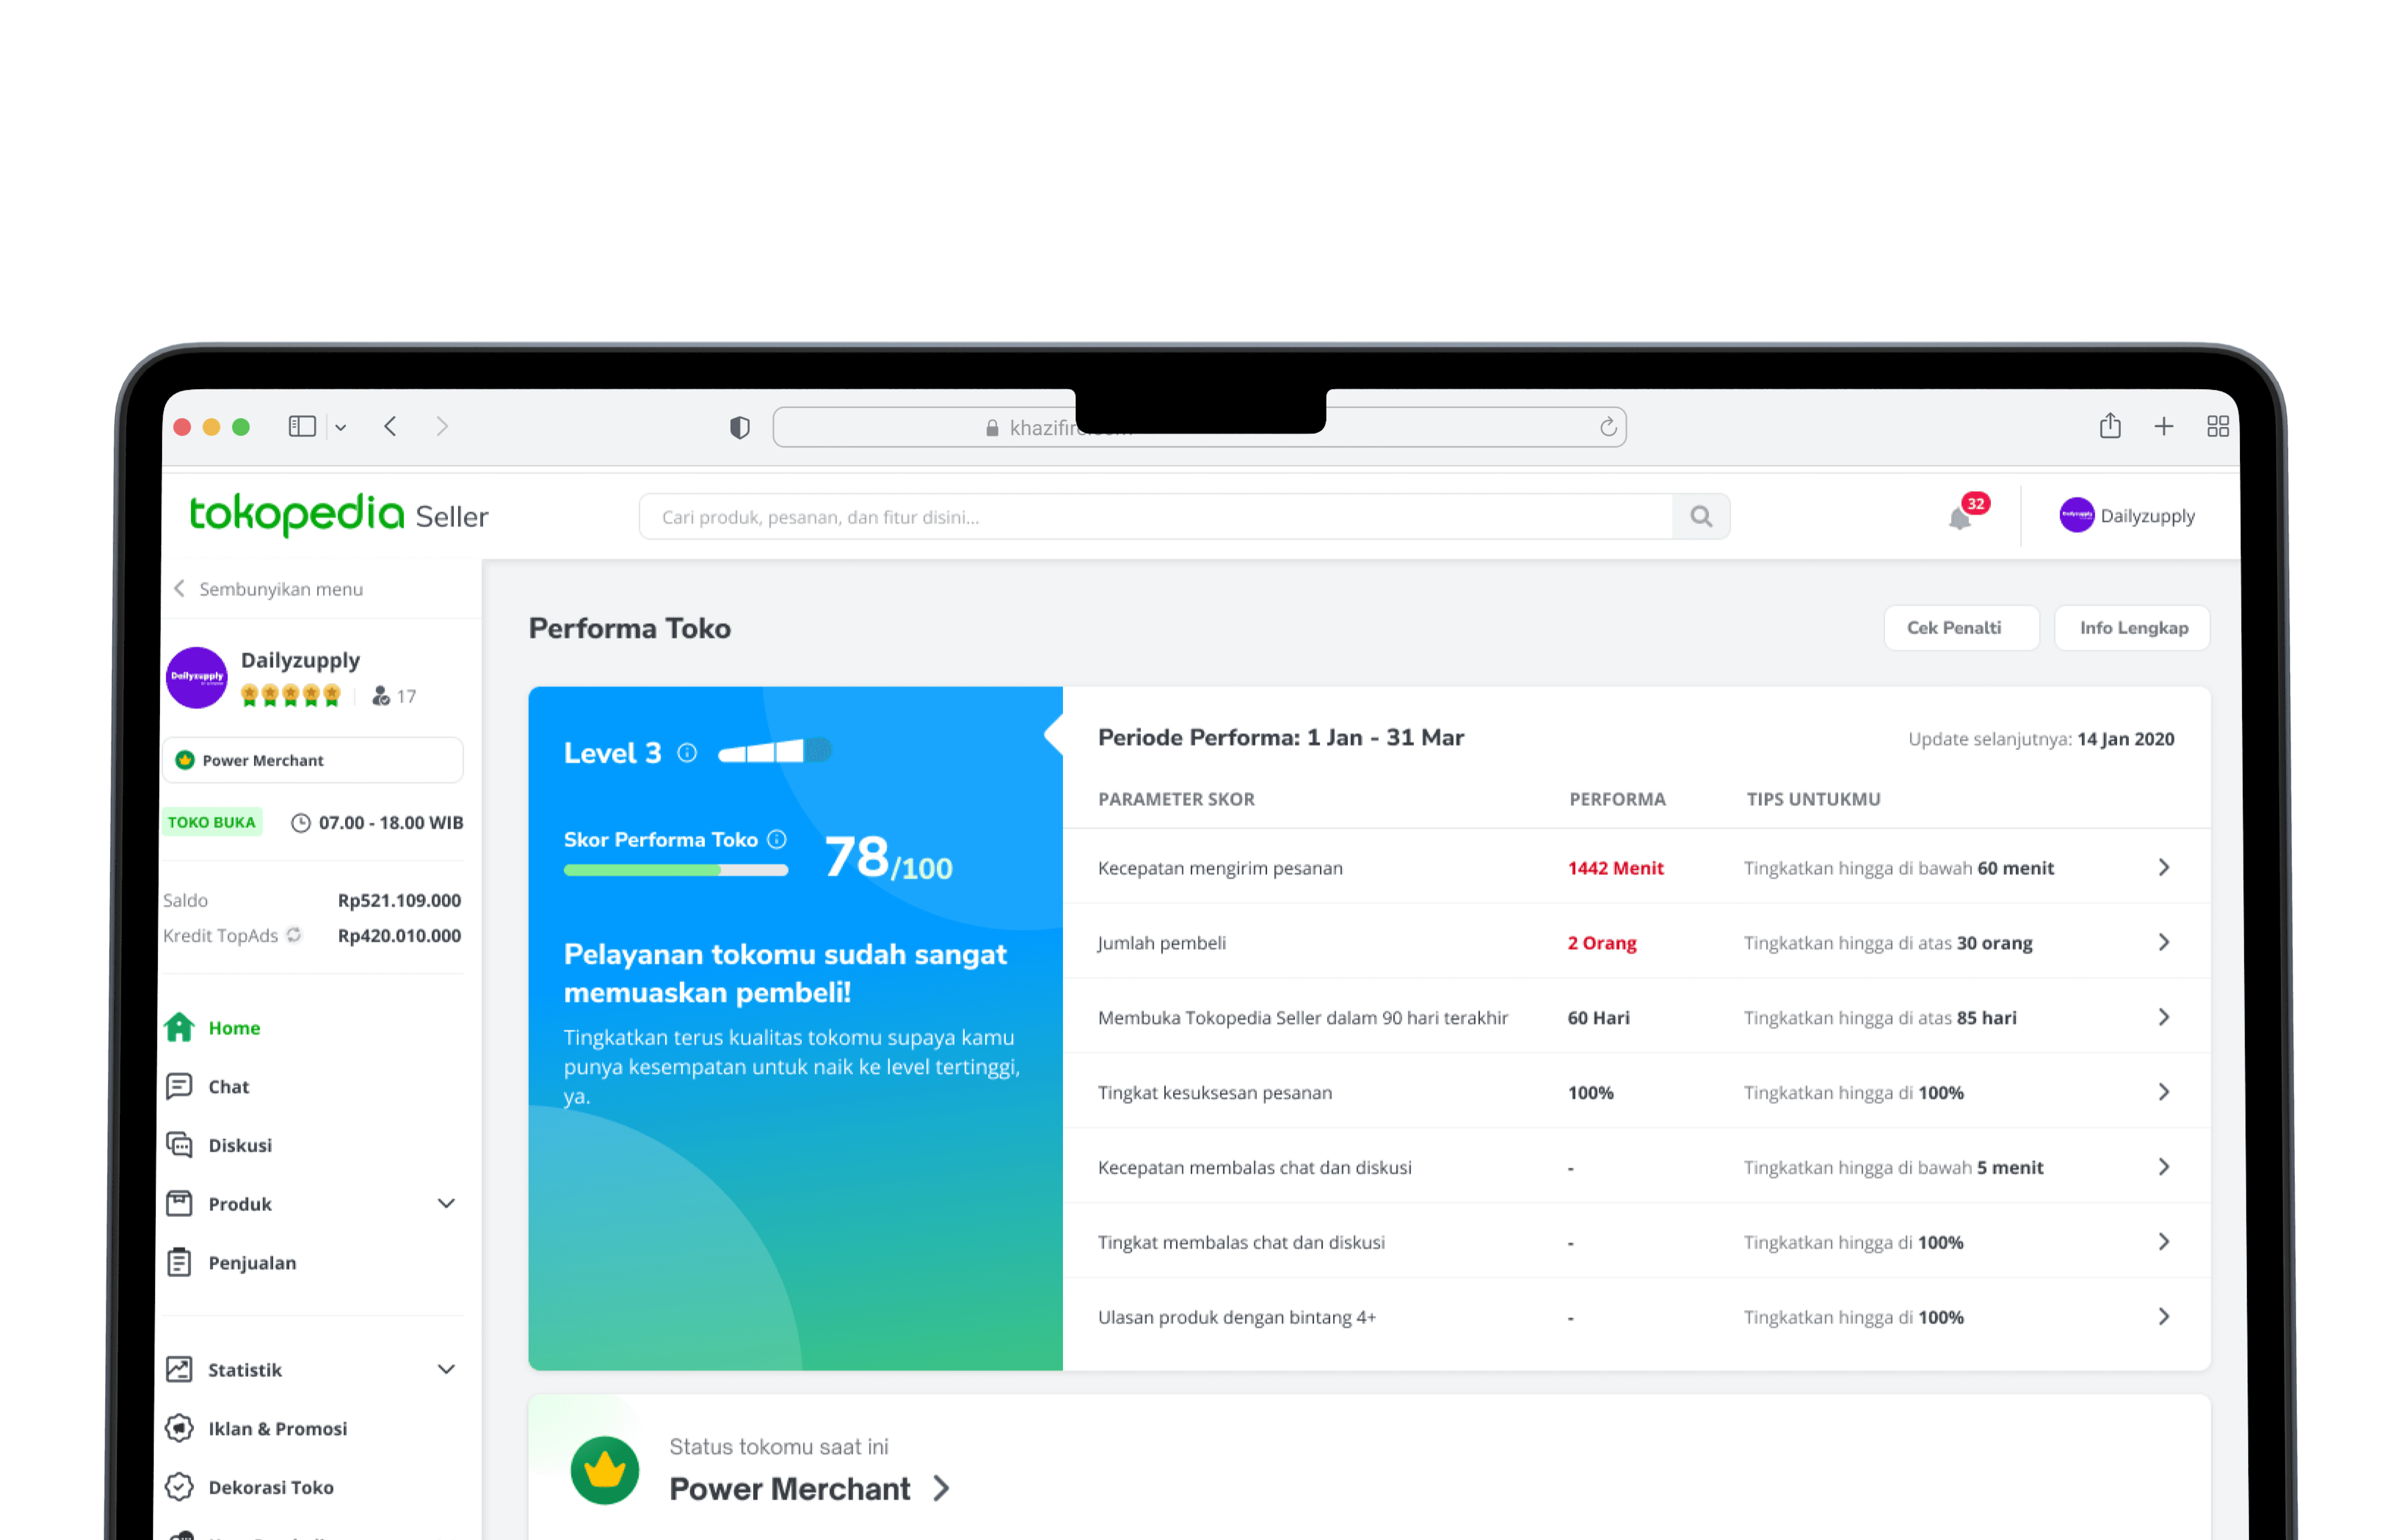This screenshot has width=2402, height=1540.
Task: Expand the Statistik submenu
Action: pyautogui.click(x=446, y=1369)
